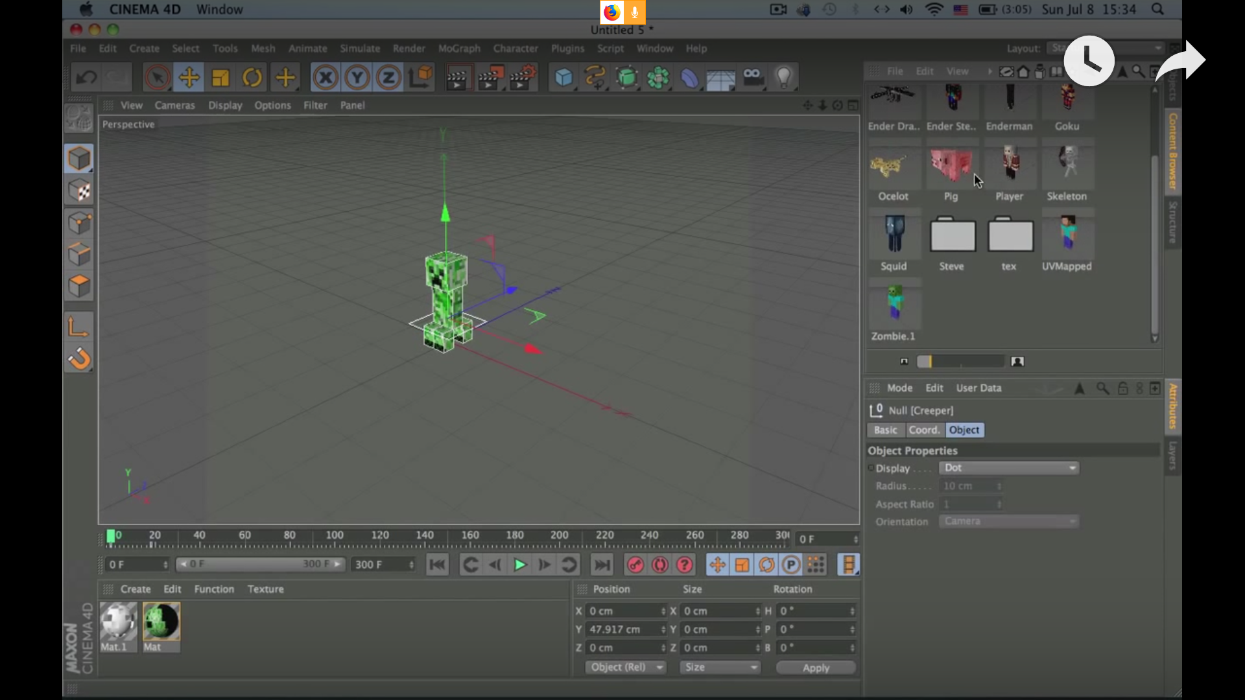This screenshot has height=700, width=1245.
Task: Open viewport Cameras menu
Action: [174, 105]
